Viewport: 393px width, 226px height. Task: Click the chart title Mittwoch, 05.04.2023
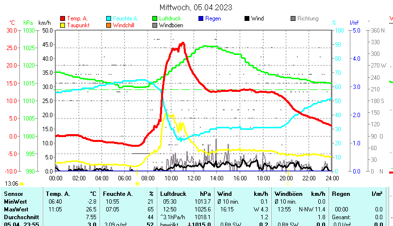196,7
